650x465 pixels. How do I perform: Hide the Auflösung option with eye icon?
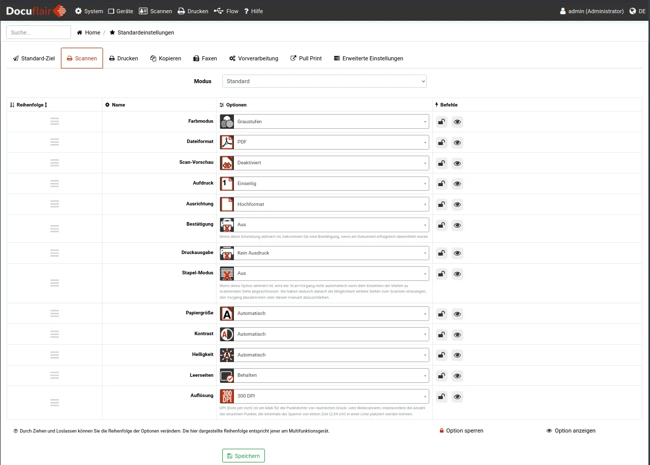(x=457, y=397)
